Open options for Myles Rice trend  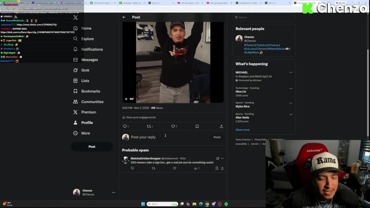click(x=291, y=103)
